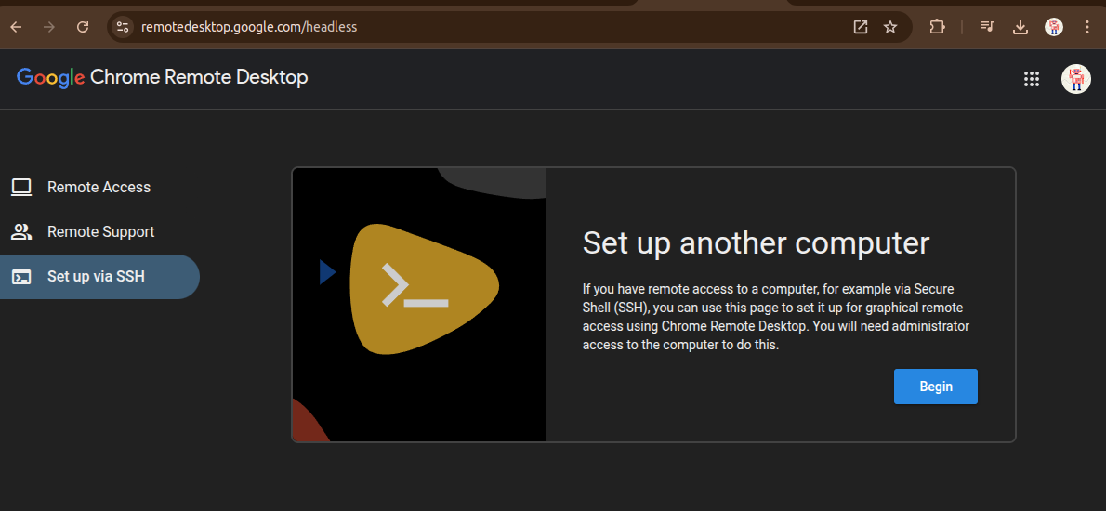Open the media controls icon in toolbar

pyautogui.click(x=987, y=28)
